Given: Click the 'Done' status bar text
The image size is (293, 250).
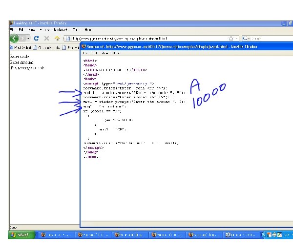Looking at the screenshot, I should 13,228.
